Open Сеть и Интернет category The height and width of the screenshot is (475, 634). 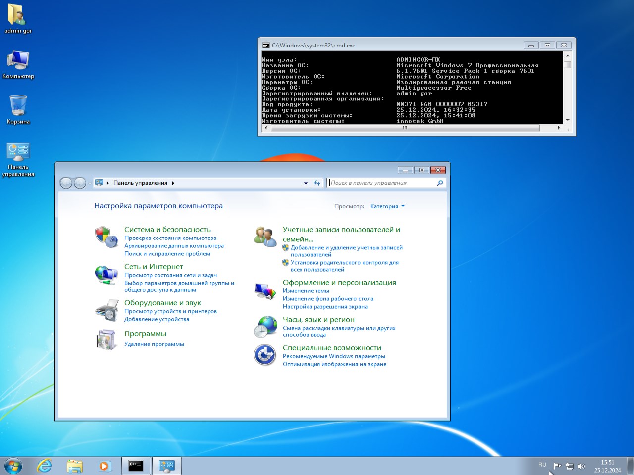click(x=154, y=267)
